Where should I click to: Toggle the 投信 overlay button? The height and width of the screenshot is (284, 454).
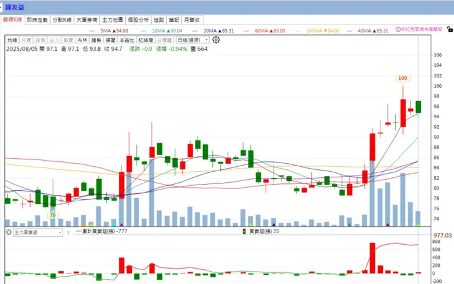40,40
